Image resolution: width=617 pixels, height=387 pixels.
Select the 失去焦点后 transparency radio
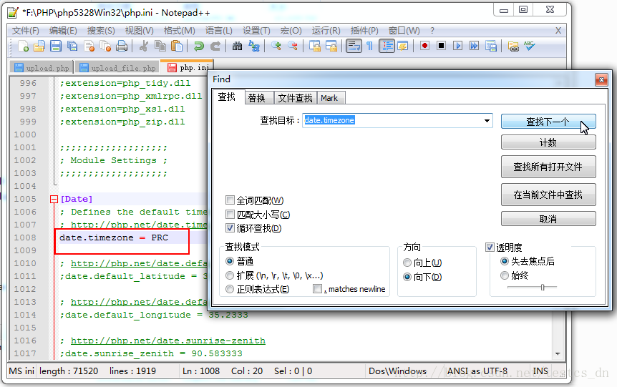pyautogui.click(x=505, y=261)
